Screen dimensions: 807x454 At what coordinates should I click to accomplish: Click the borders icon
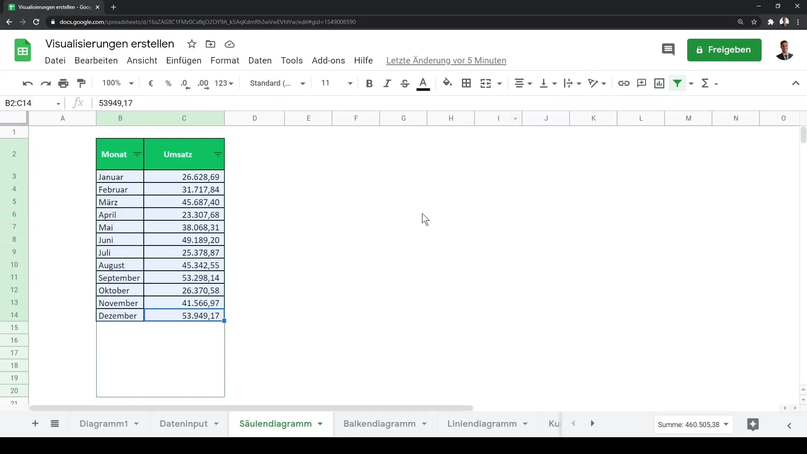[466, 83]
